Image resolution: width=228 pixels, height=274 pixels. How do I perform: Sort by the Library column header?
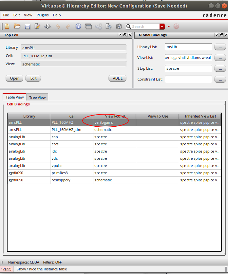(x=29, y=116)
